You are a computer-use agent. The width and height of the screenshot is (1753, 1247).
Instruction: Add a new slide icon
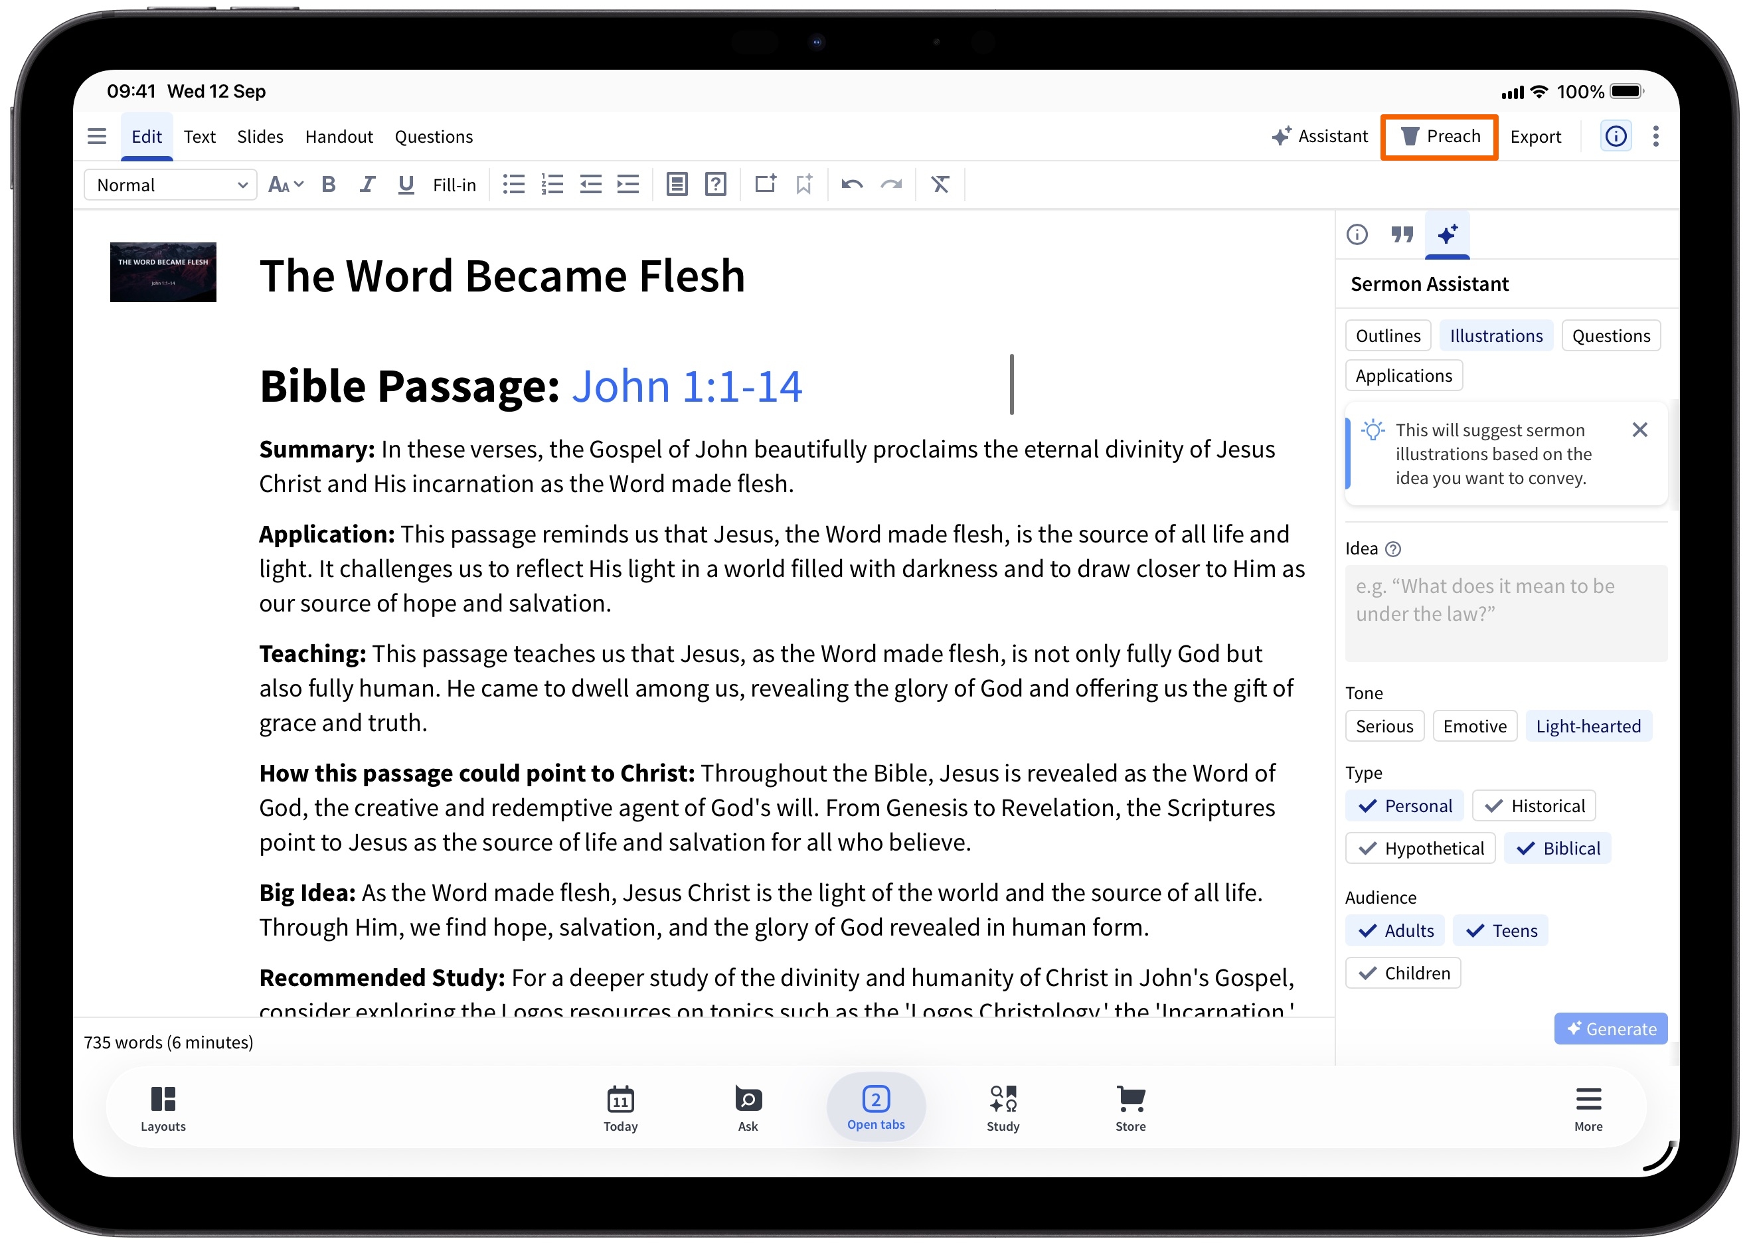(x=766, y=185)
